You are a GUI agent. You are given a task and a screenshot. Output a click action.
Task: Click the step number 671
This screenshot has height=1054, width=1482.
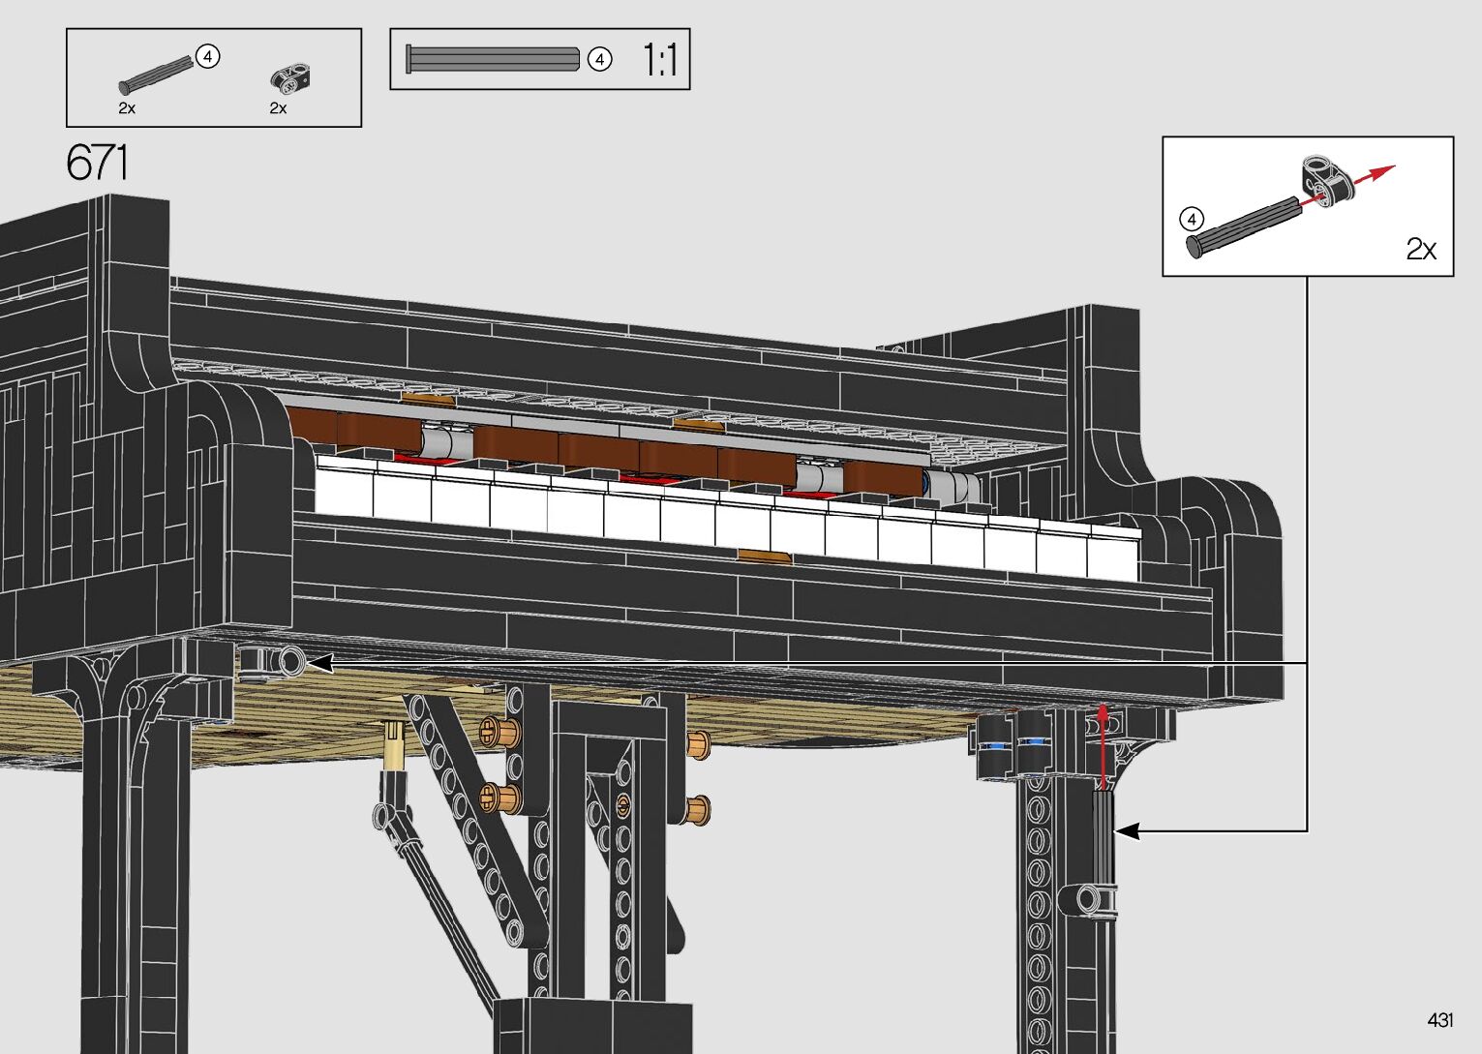pyautogui.click(x=97, y=163)
